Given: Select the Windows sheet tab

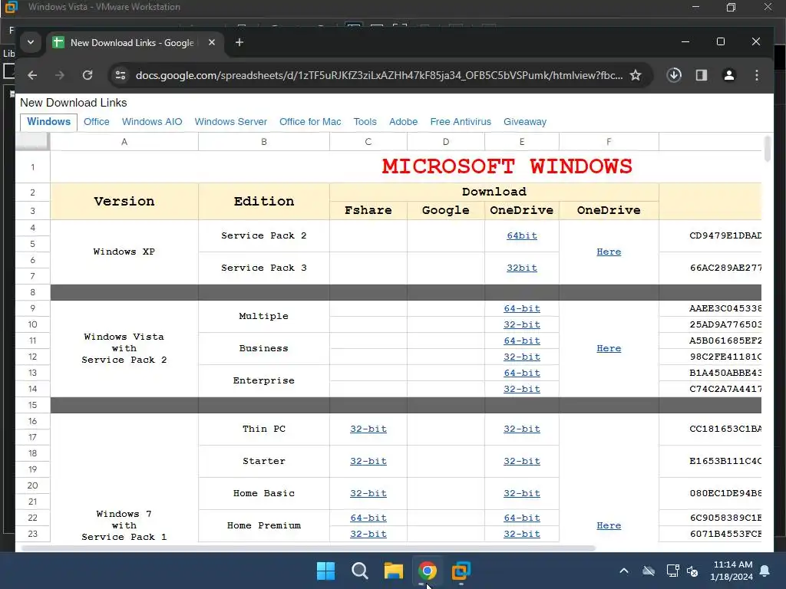Looking at the screenshot, I should click(x=48, y=122).
